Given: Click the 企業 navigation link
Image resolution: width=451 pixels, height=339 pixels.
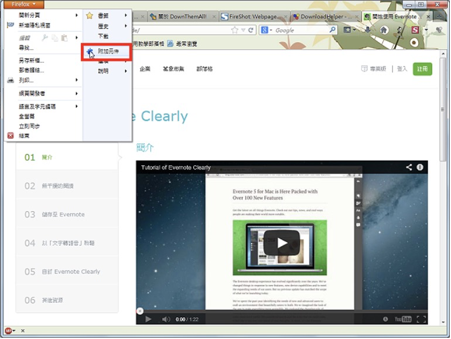Looking at the screenshot, I should (x=145, y=69).
